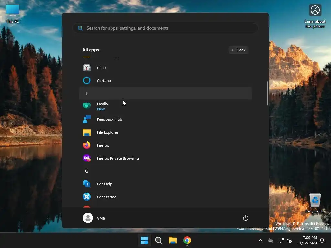
Task: Click the network status tray icon
Action: point(281,240)
